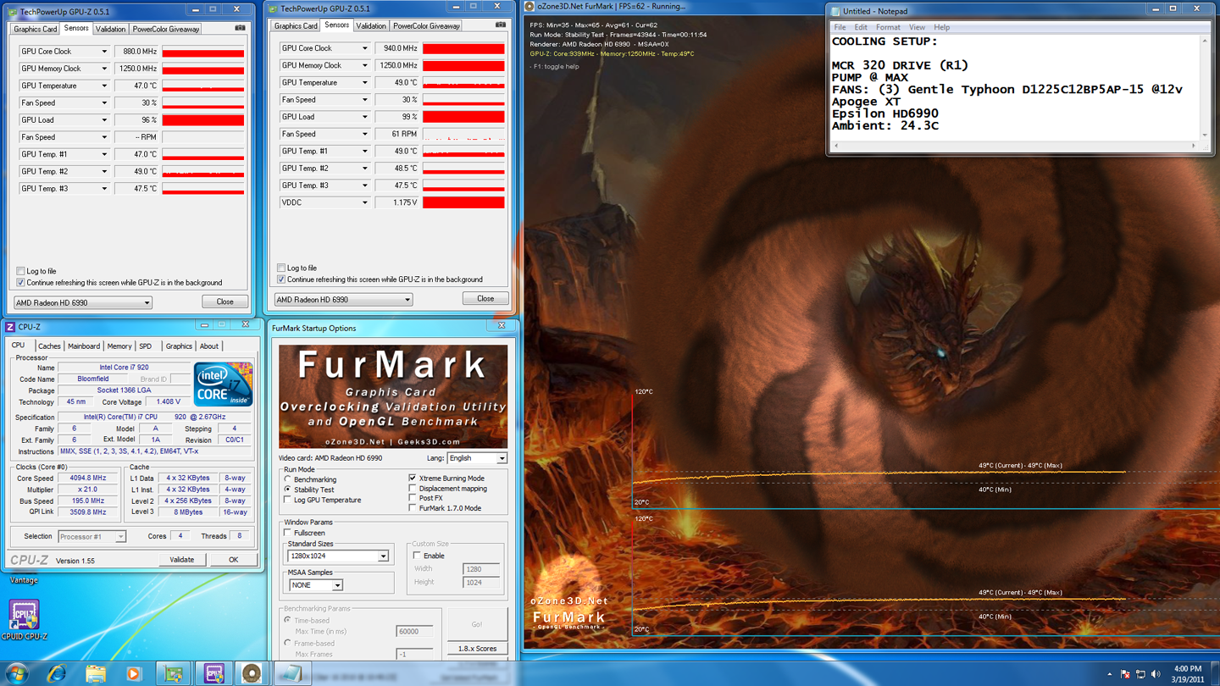Toggle continue refreshing checkbox in left GPU-Z
The image size is (1220, 686).
coord(21,282)
